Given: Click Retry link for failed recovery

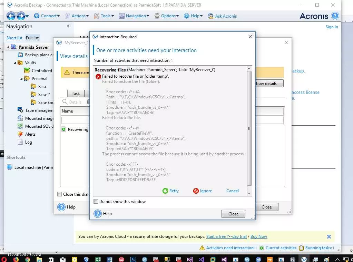Looking at the screenshot, I should (x=174, y=191).
